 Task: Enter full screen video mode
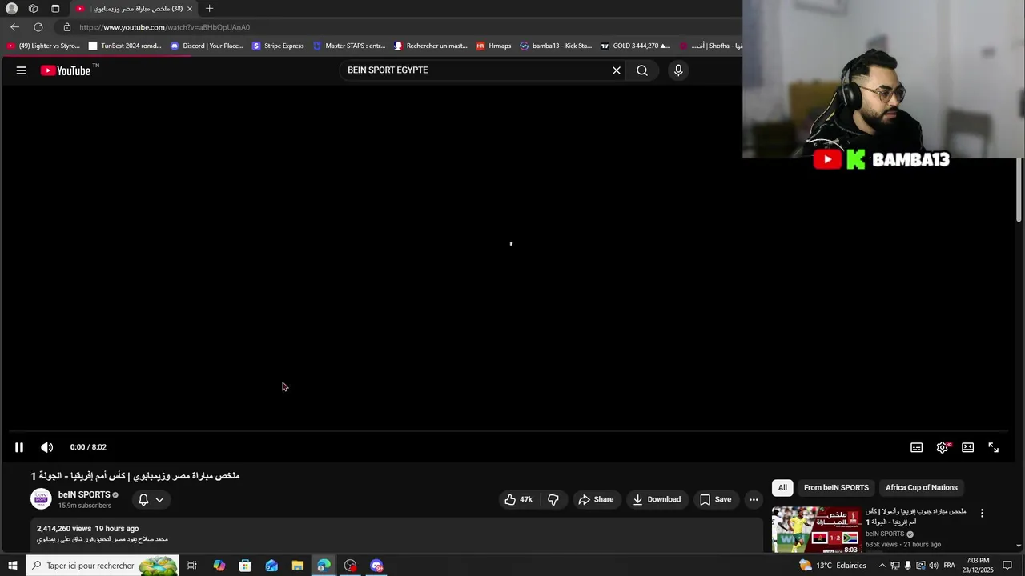(x=994, y=447)
